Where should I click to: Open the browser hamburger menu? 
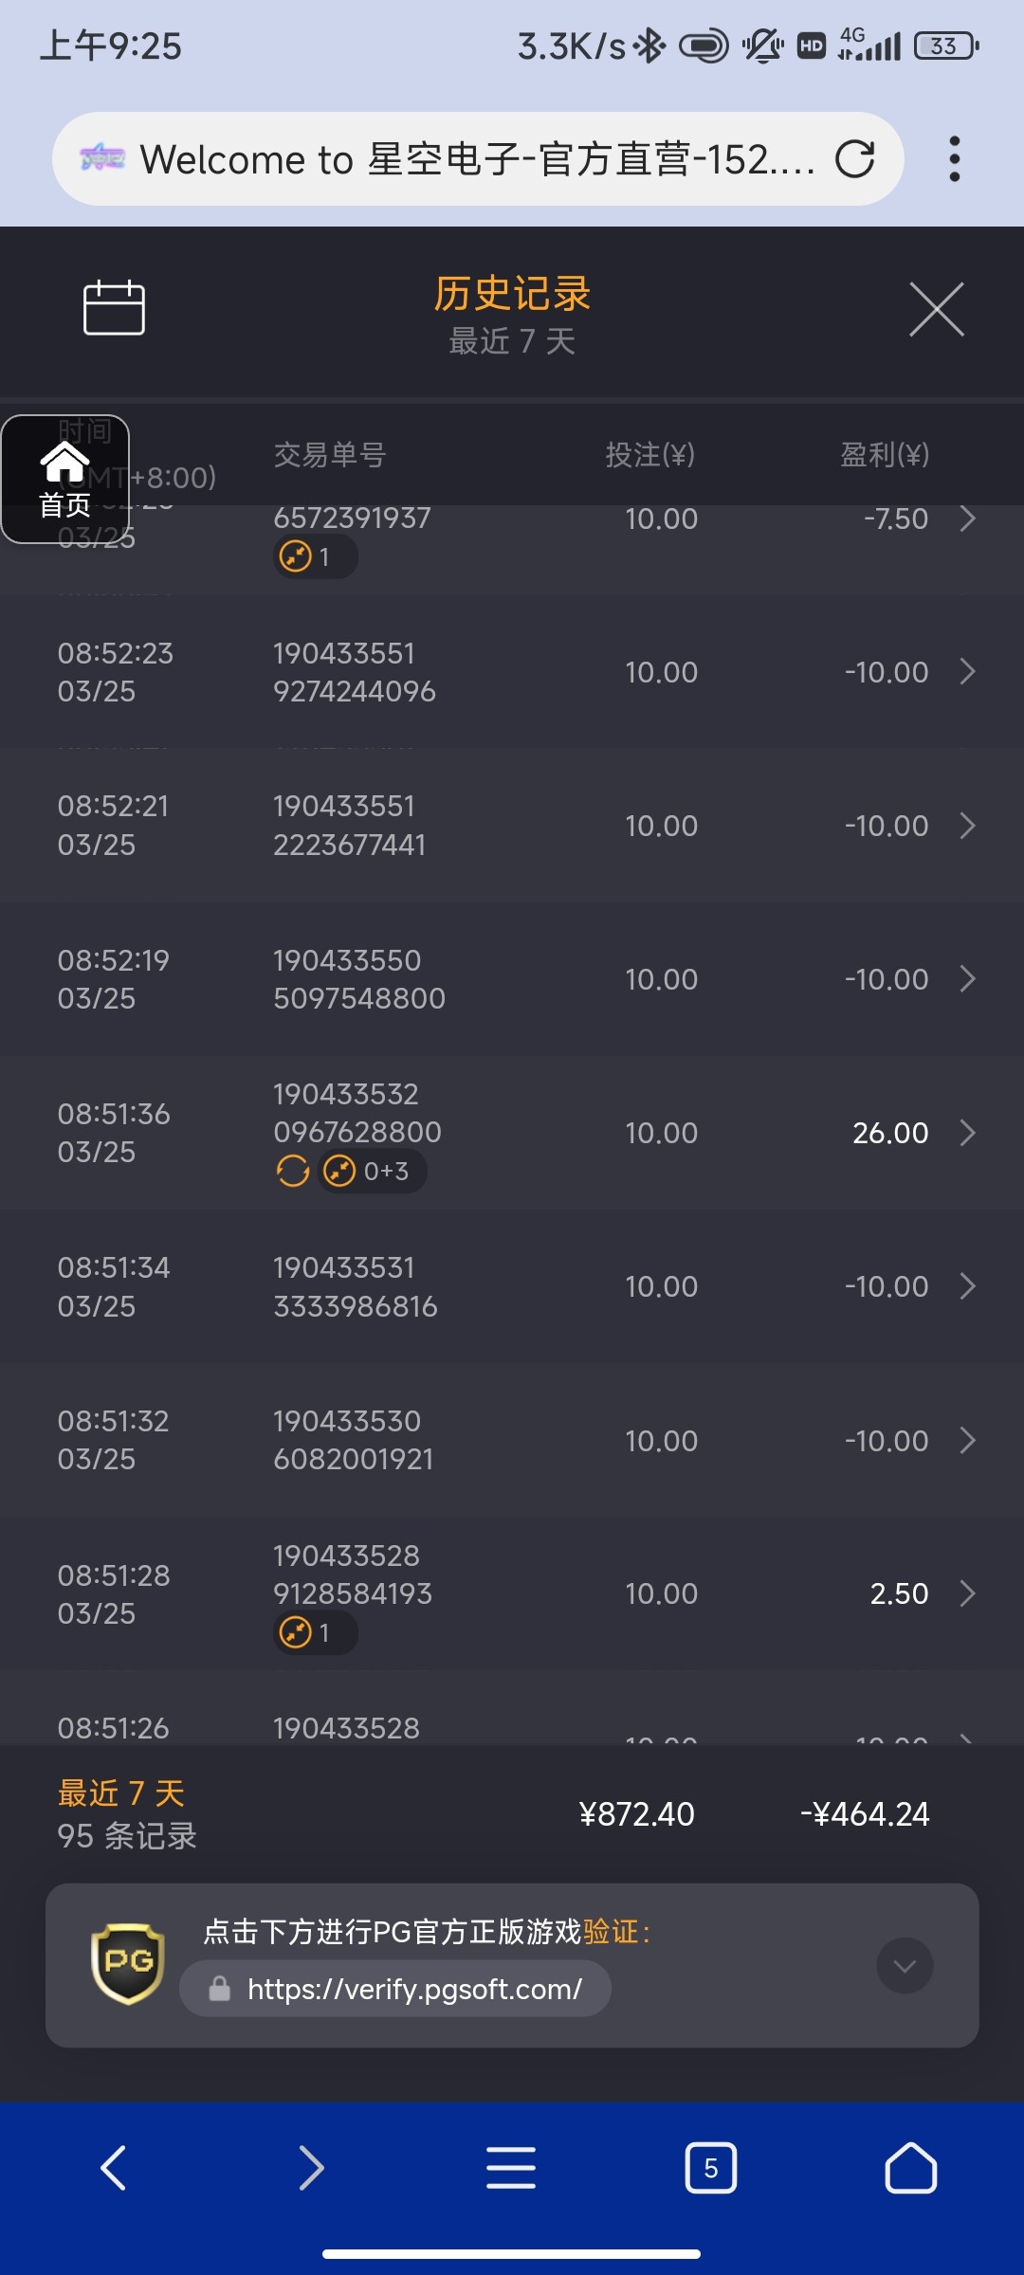[x=511, y=2168]
